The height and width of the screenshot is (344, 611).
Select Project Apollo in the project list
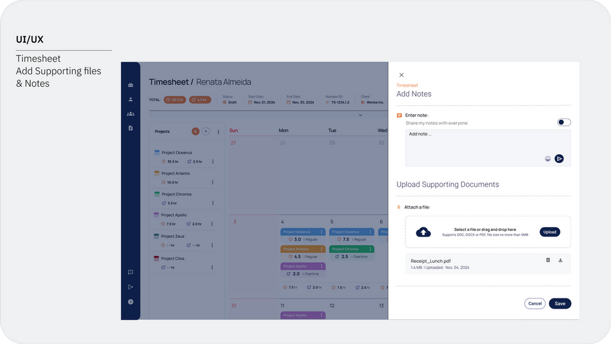click(x=174, y=215)
